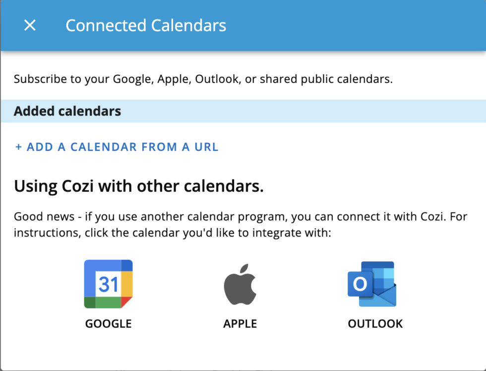Choose the OUTLOOK text label
The image size is (486, 371).
click(375, 324)
